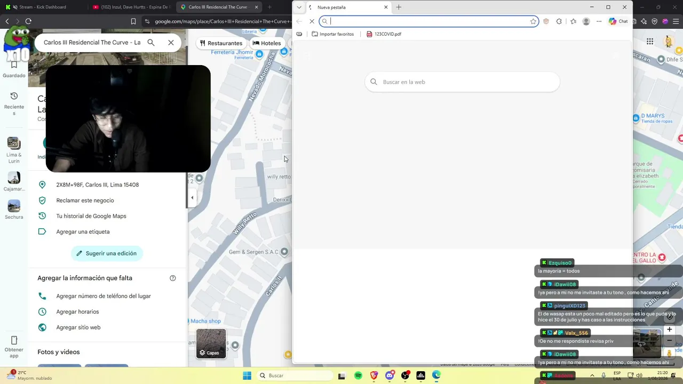The image size is (683, 384).
Task: Open Microsoft Edge from the taskbar
Action: [x=436, y=375]
